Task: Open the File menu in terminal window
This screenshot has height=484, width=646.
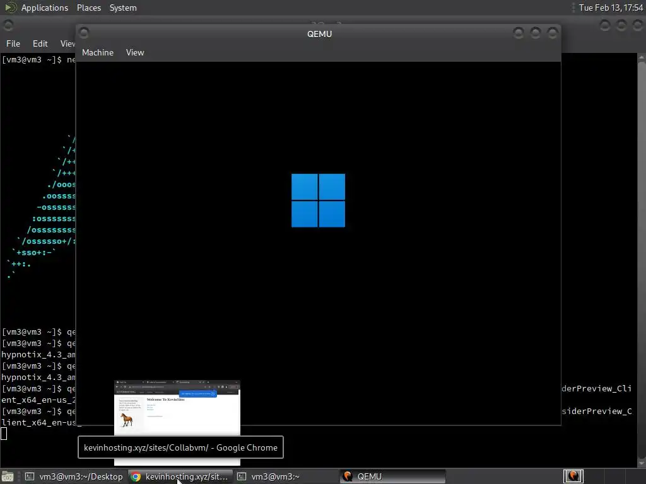Action: pos(13,43)
